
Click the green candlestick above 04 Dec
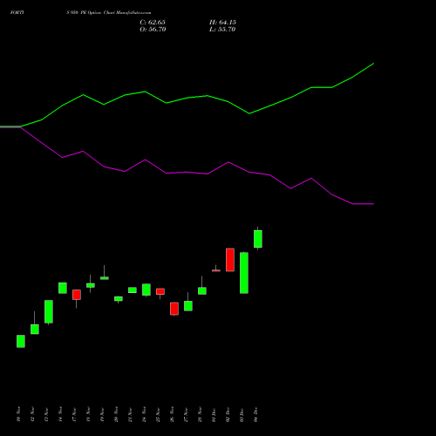258,239
